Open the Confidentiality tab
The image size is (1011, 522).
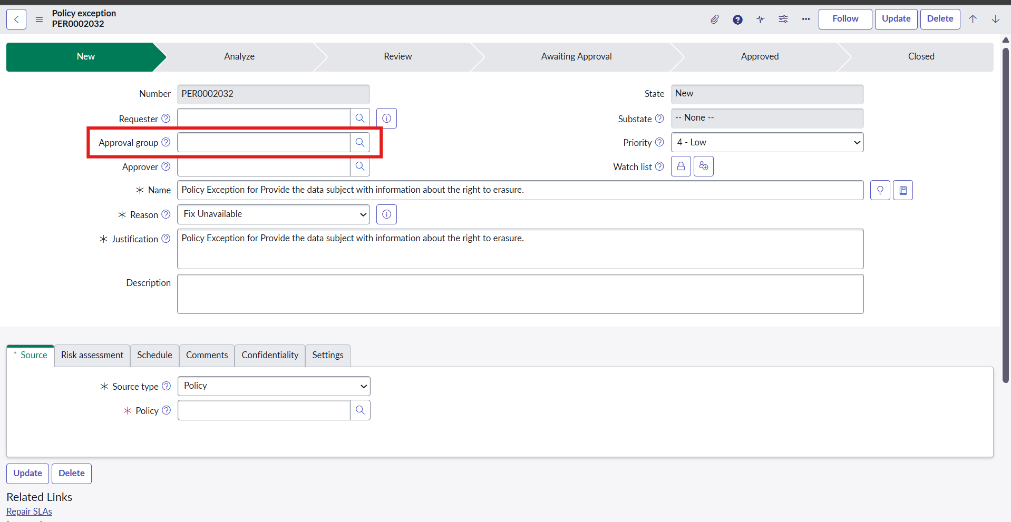coord(270,356)
